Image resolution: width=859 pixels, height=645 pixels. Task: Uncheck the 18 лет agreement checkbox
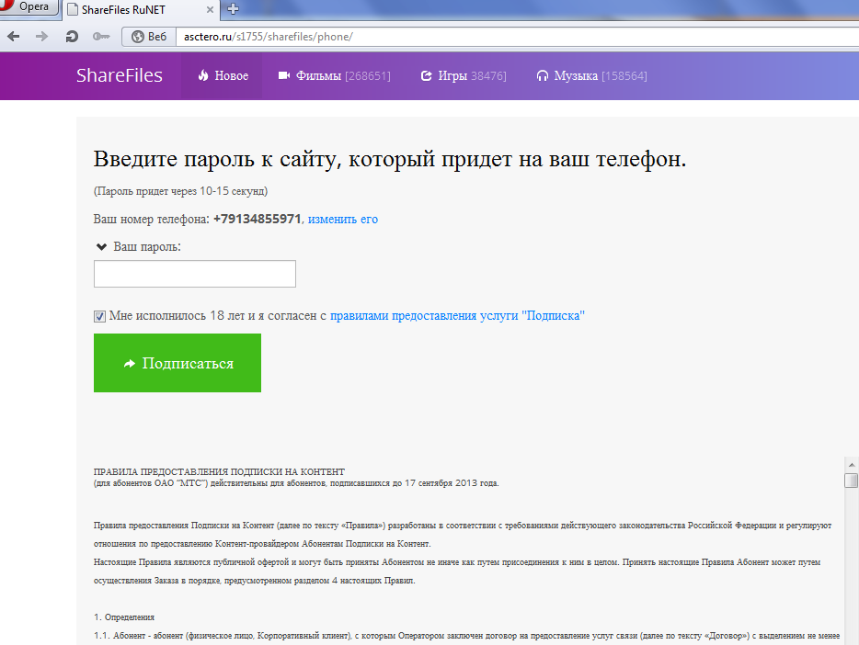pyautogui.click(x=99, y=316)
